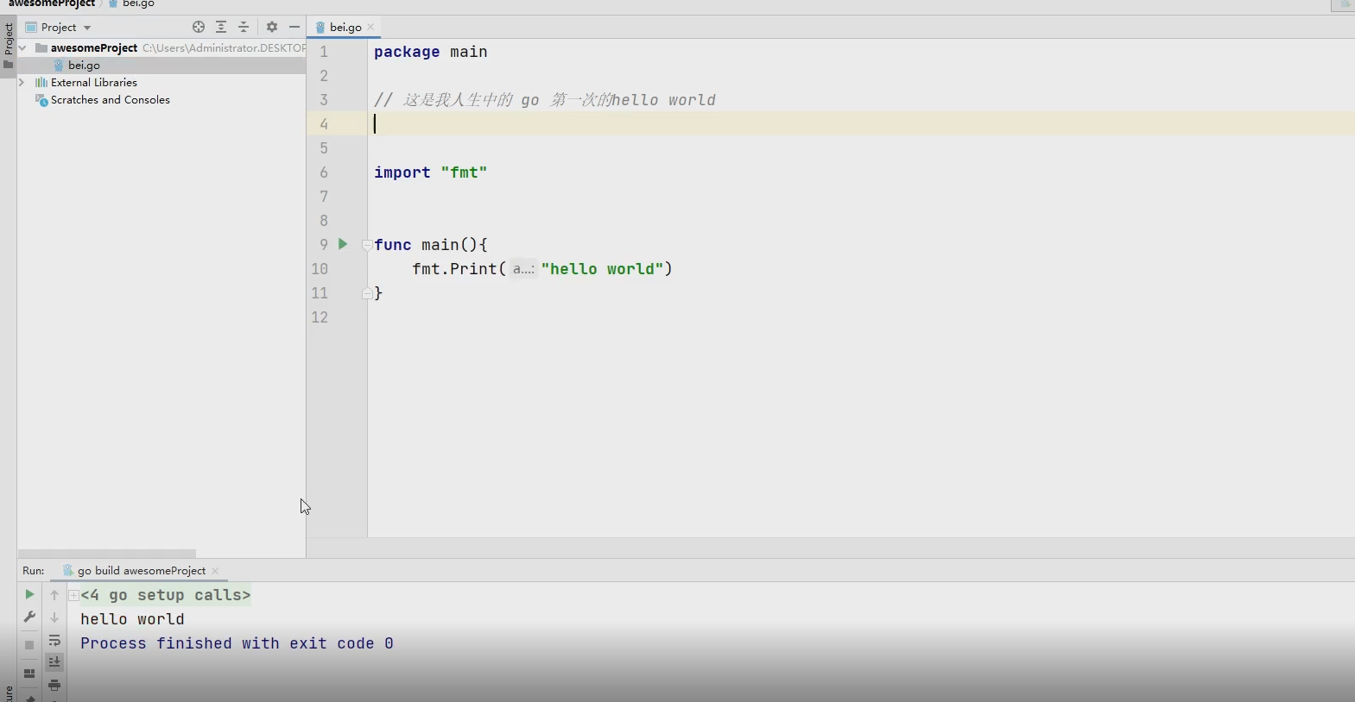This screenshot has height=702, width=1355.
Task: Click the Chinese comment on line 3
Action: [545, 100]
